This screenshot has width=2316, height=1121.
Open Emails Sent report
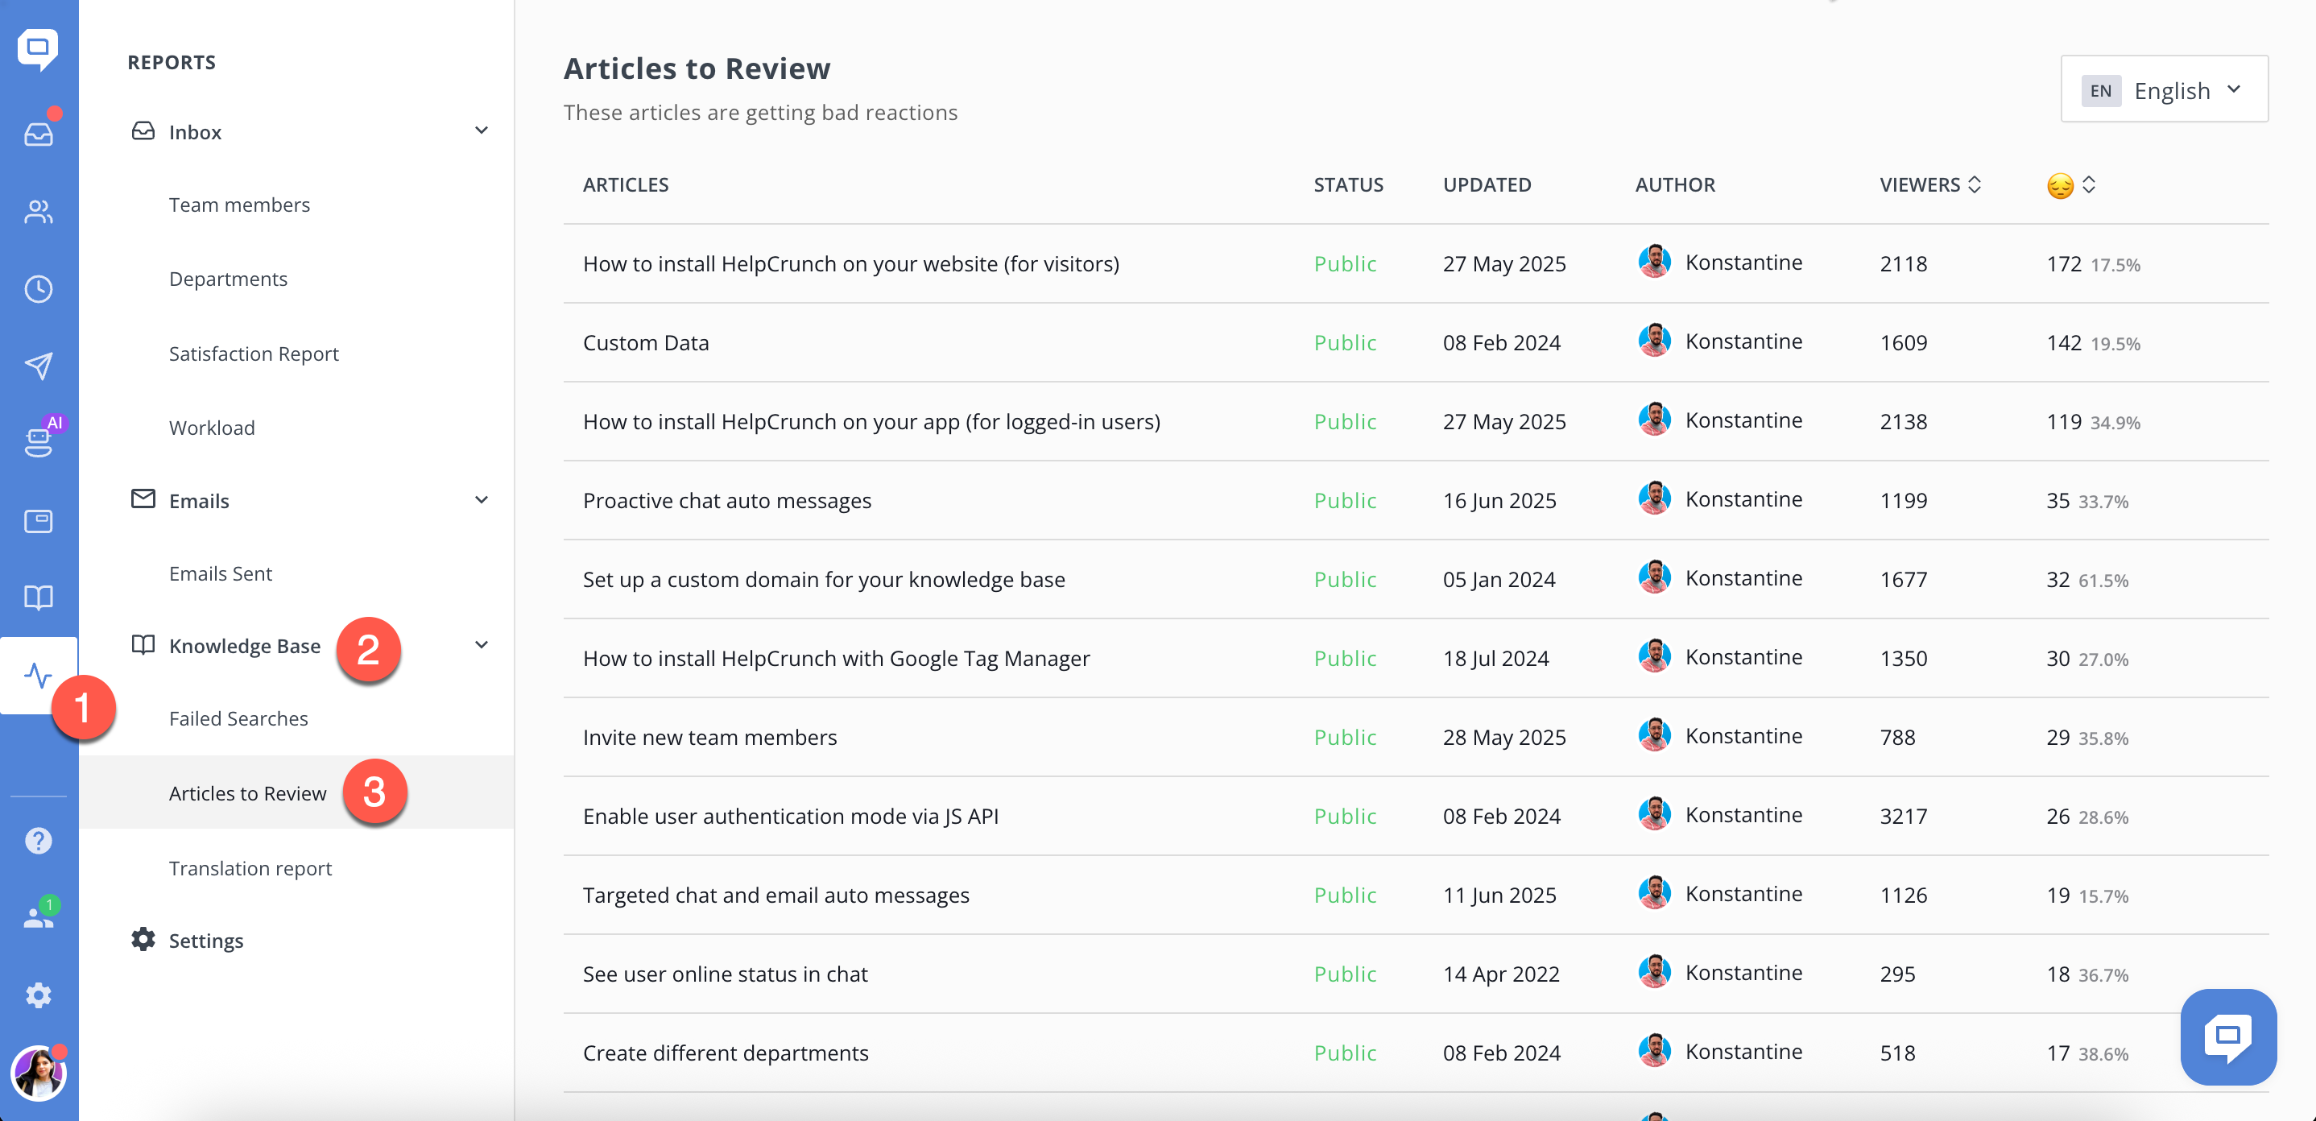[221, 573]
